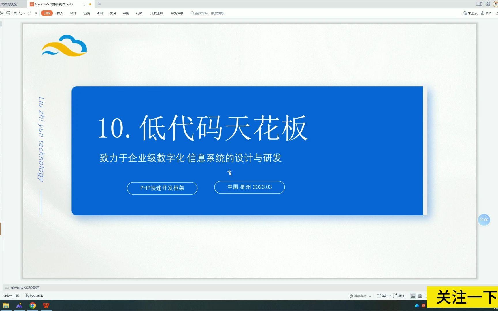Click the WPS Office taskbar icon

click(x=46, y=306)
